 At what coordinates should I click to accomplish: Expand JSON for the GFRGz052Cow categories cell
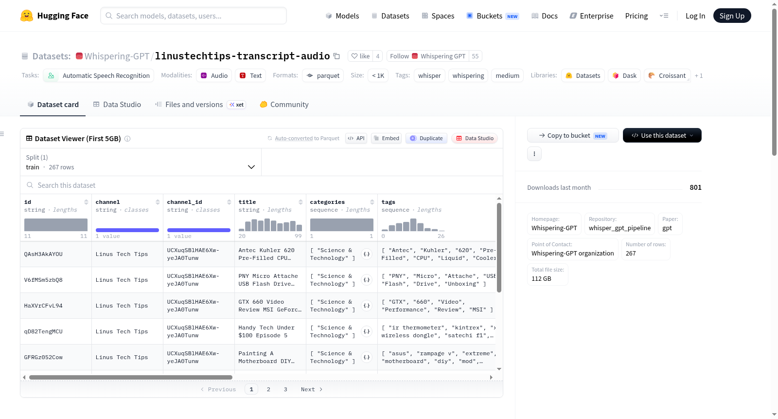click(367, 357)
